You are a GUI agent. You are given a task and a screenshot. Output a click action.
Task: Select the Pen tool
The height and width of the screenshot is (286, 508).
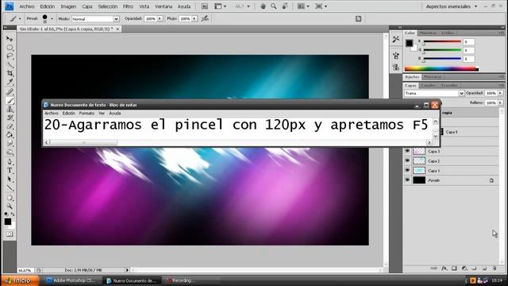[x=10, y=161]
